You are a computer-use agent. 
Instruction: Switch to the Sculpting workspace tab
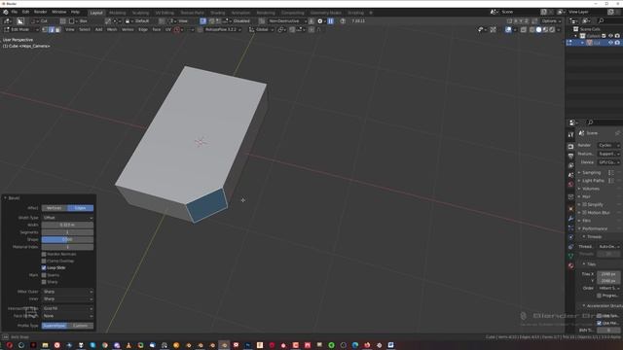(140, 13)
